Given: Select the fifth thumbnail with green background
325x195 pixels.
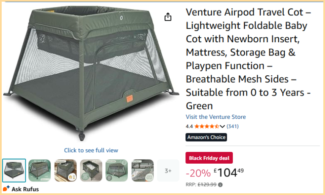Looking at the screenshot, I should 117,170.
